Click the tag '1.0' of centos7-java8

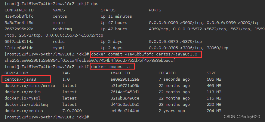(x=66, y=79)
